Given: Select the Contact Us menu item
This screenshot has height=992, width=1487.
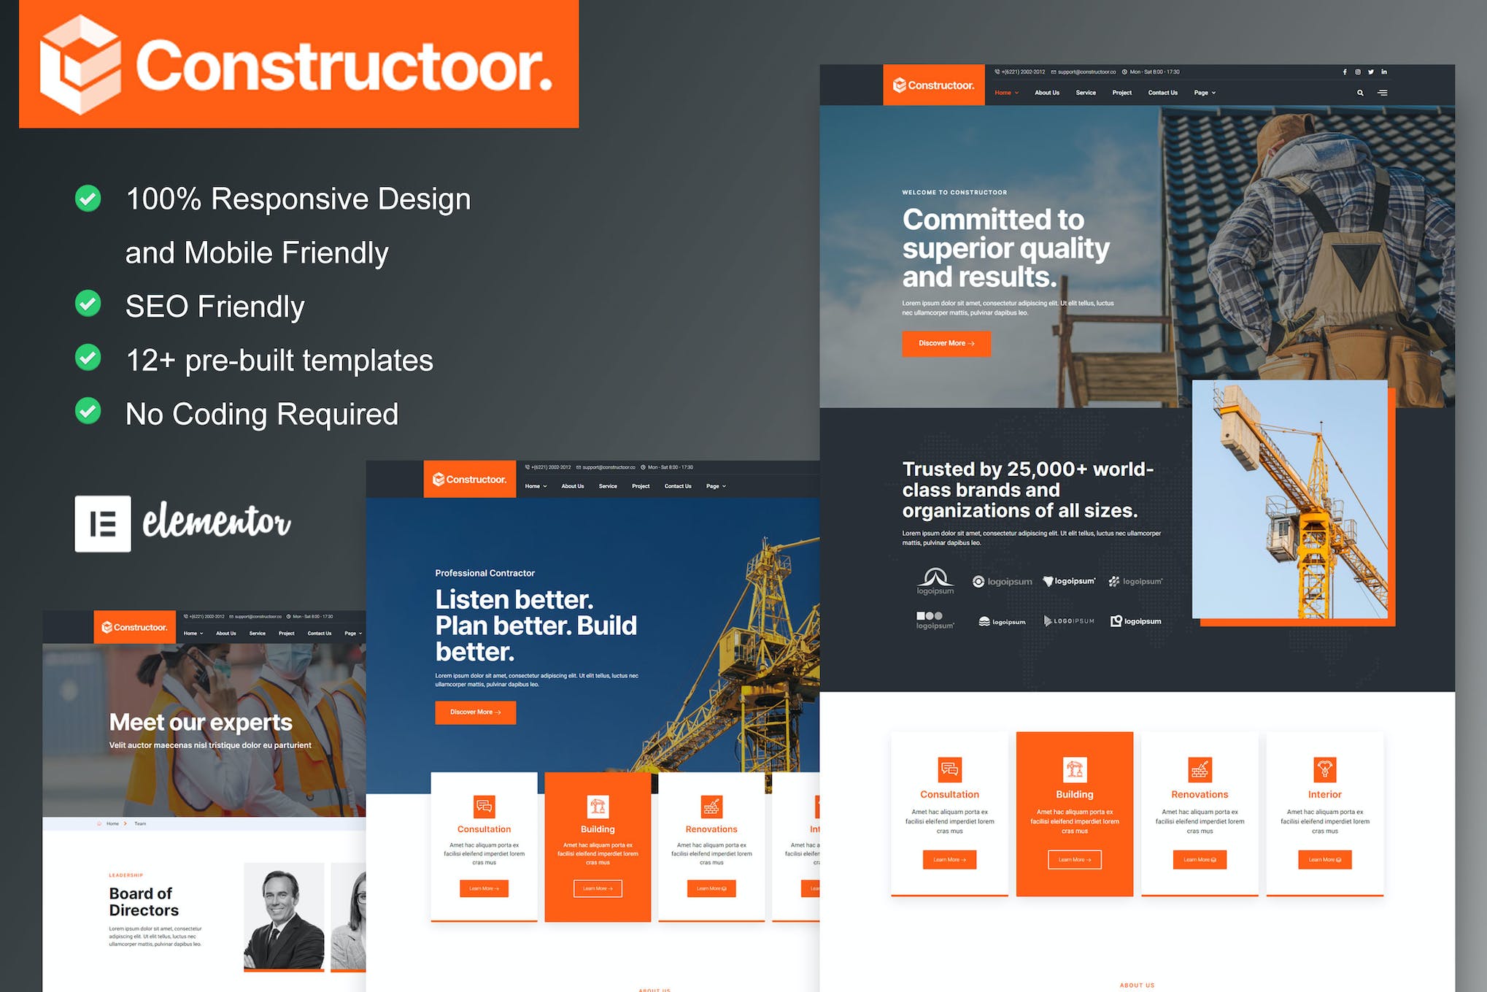Looking at the screenshot, I should 1167,93.
